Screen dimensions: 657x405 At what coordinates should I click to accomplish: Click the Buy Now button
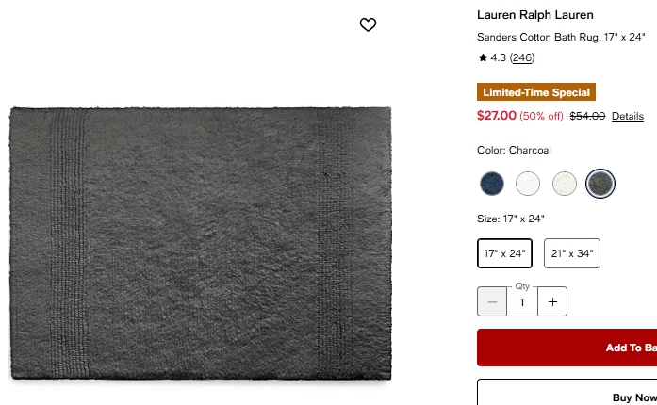pos(567,393)
